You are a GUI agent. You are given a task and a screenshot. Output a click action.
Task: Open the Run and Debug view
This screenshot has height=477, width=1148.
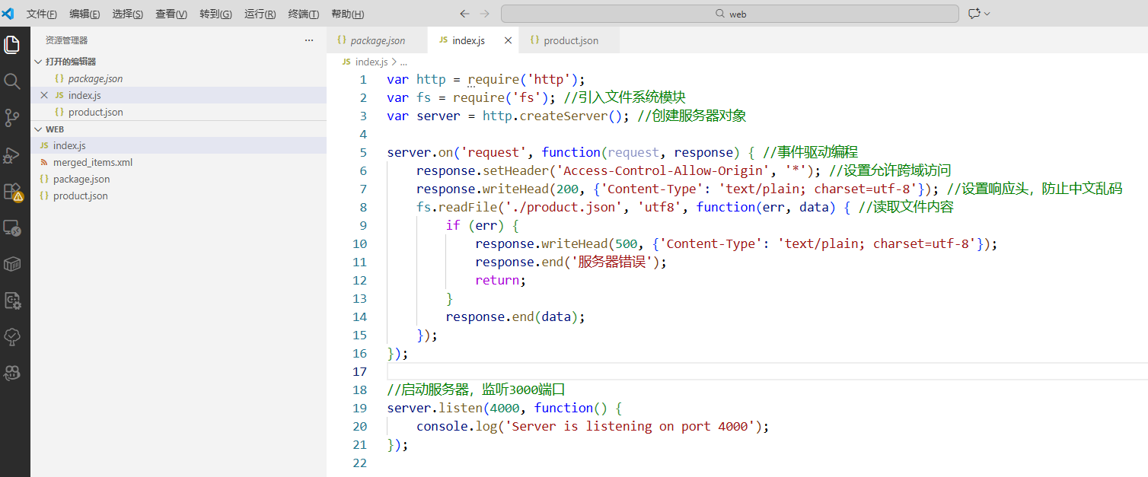pos(12,154)
